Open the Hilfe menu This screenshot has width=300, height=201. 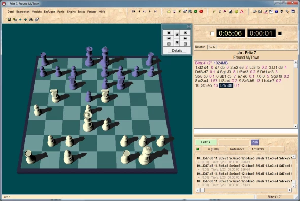(102, 12)
